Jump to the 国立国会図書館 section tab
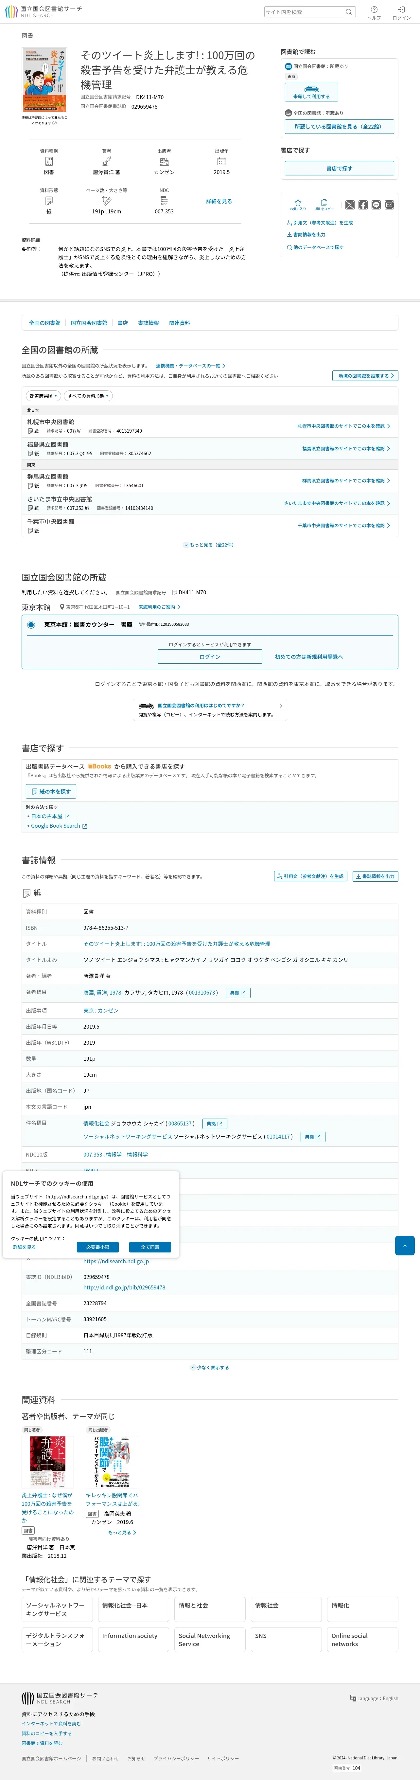The image size is (420, 1780). pyautogui.click(x=89, y=323)
